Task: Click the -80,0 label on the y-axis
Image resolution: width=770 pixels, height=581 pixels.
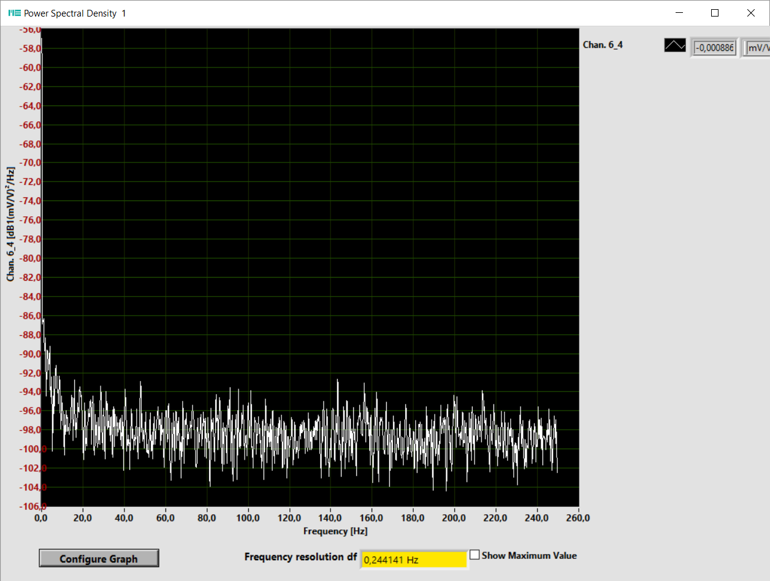Action: (x=30, y=258)
